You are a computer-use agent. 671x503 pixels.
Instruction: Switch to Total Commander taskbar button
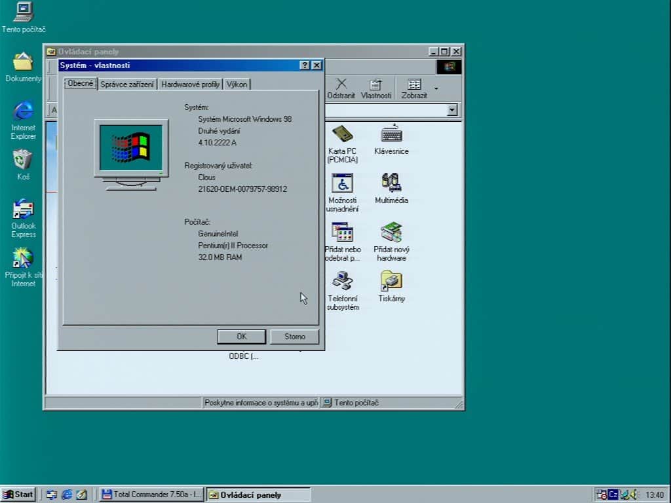click(151, 494)
